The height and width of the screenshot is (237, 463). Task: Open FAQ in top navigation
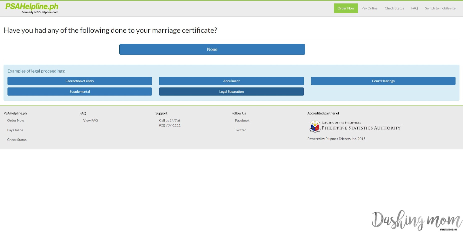coord(414,8)
